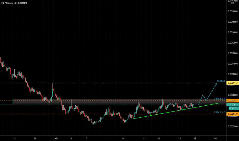The image size is (239, 141).
Task: Click the 0.0008000 price axis label
Action: point(233,95)
